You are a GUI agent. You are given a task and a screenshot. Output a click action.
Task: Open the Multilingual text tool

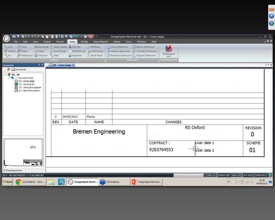[169, 51]
